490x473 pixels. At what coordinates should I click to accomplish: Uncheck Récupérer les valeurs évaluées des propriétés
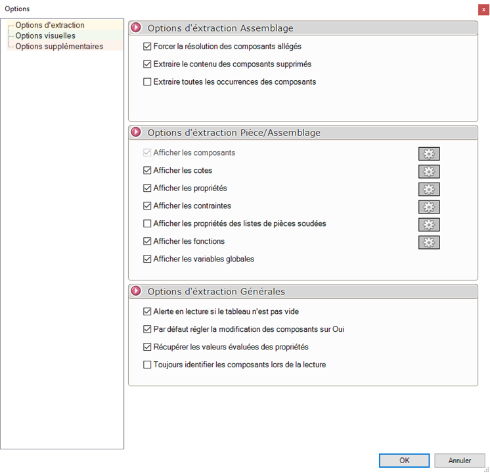tap(147, 347)
